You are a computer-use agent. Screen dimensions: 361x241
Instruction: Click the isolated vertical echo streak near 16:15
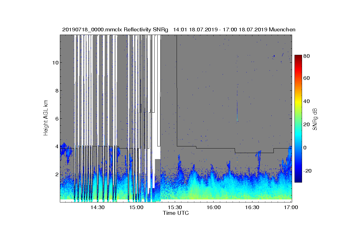tap(237, 111)
